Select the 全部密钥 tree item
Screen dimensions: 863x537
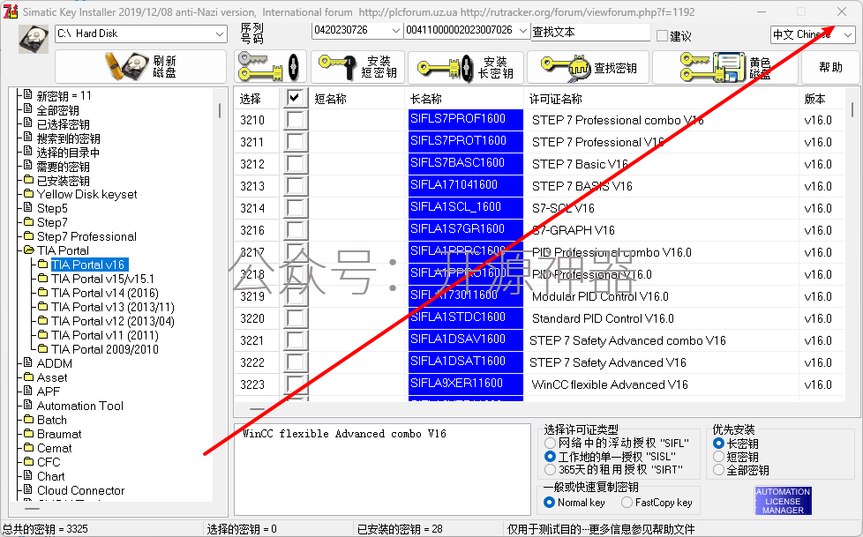pos(57,110)
